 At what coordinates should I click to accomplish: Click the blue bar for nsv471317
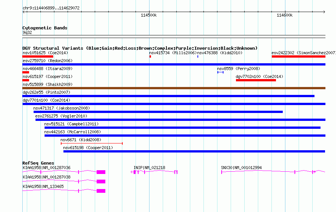(158, 112)
